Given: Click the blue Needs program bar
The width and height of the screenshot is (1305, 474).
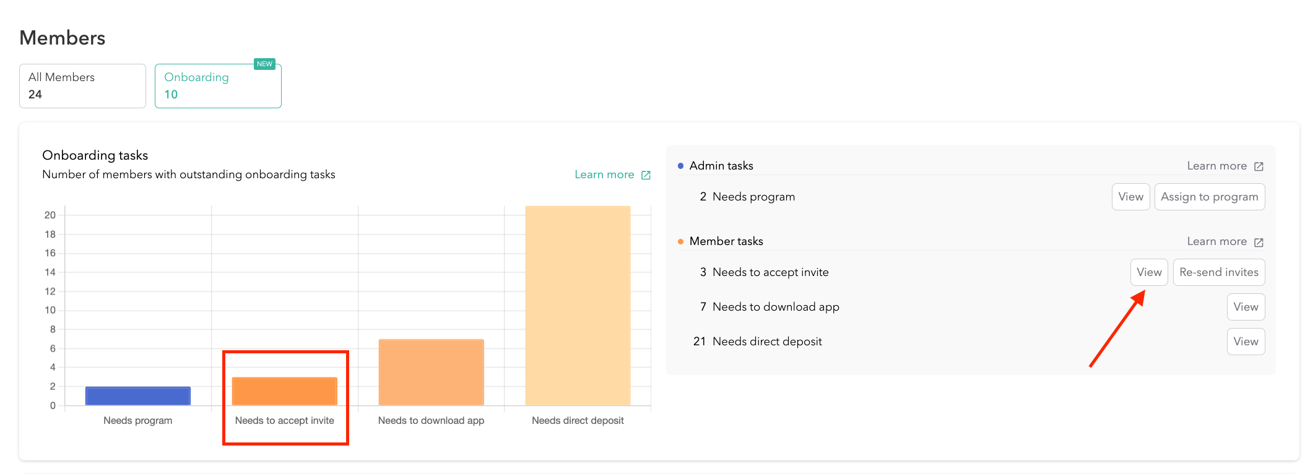Looking at the screenshot, I should coord(138,396).
